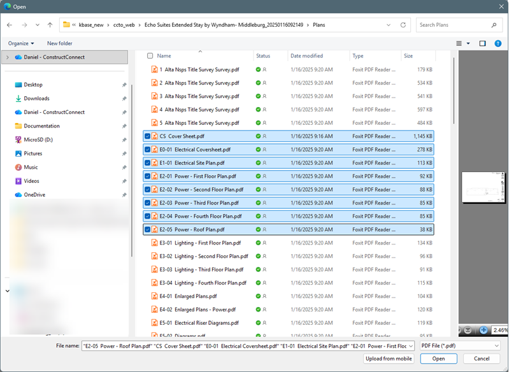Screen dimensions: 509x372
Task: Select E4-02 Enlarged Plans - Power.pdf
Action: click(289, 310)
